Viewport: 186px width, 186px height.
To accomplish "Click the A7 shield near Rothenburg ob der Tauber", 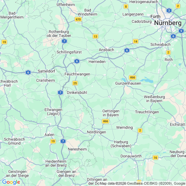I will pyautogui.click(x=65, y=41).
